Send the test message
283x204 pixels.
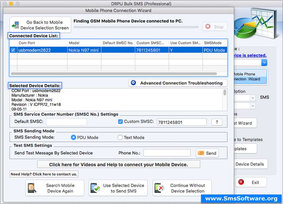(x=207, y=153)
